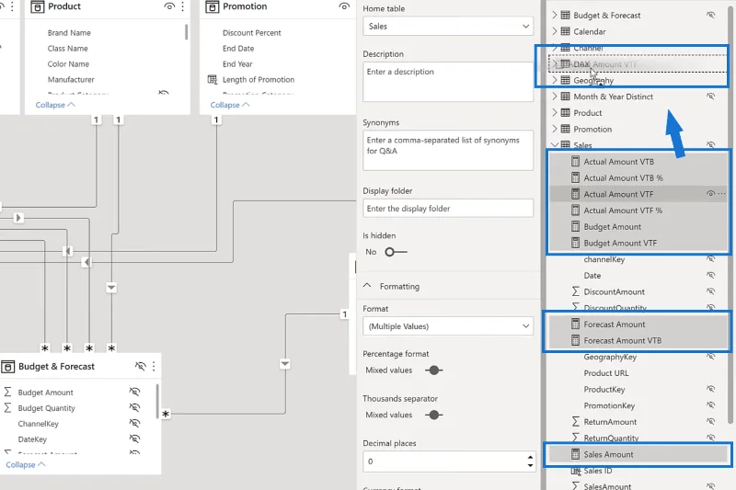Select the Product URL field
Viewport: 736px width, 490px height.
pos(606,373)
